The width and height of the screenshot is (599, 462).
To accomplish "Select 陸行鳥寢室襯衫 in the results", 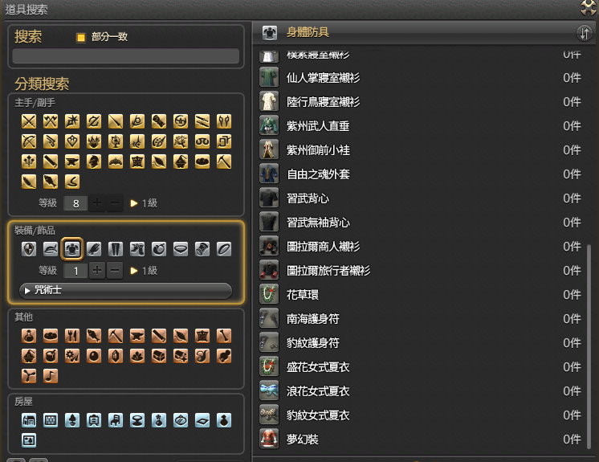I will point(422,102).
